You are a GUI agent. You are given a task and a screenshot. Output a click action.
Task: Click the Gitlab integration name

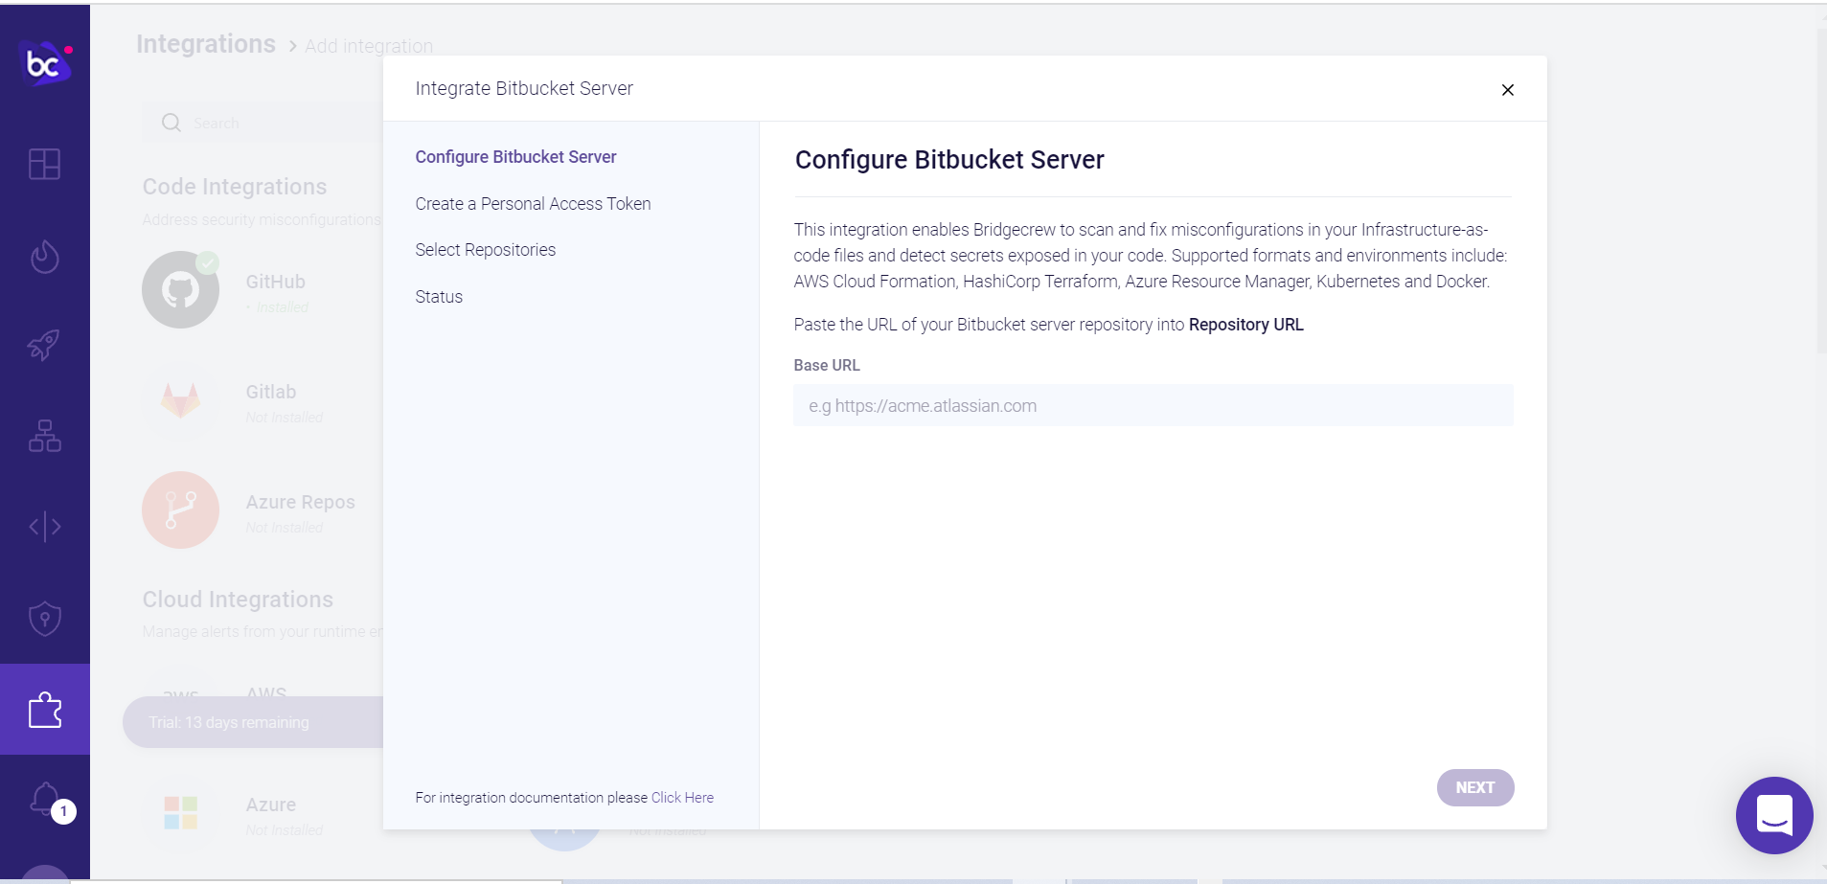[271, 392]
